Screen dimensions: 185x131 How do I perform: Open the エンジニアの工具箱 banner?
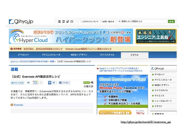point(156,36)
